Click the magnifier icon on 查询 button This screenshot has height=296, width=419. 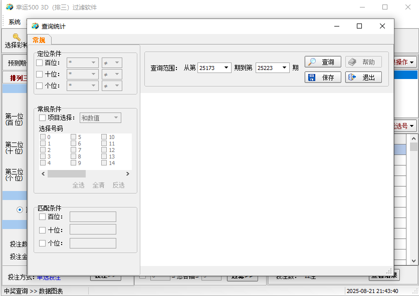(x=312, y=62)
